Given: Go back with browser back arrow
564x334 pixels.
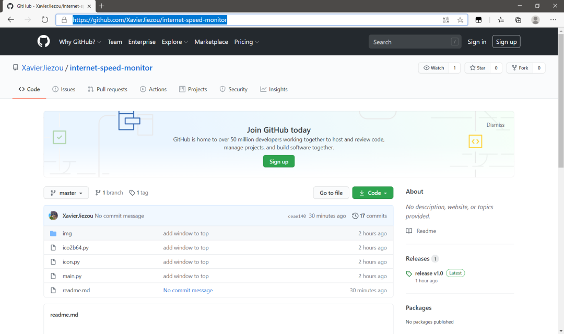Looking at the screenshot, I should click(11, 20).
